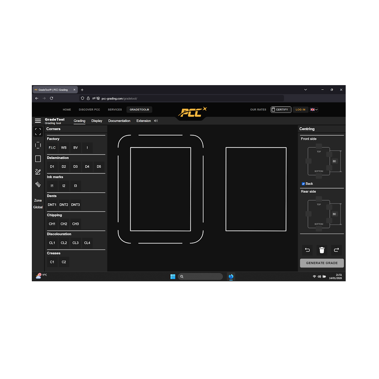Select the ruler measurement tool icon
The width and height of the screenshot is (379, 379).
38,185
